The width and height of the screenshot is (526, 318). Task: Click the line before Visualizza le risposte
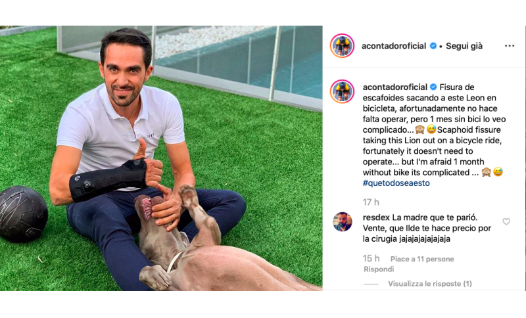click(371, 284)
